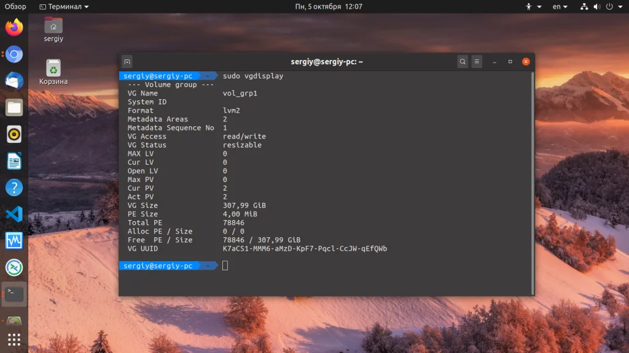Open Files manager from the dock
The width and height of the screenshot is (629, 353).
[x=14, y=108]
